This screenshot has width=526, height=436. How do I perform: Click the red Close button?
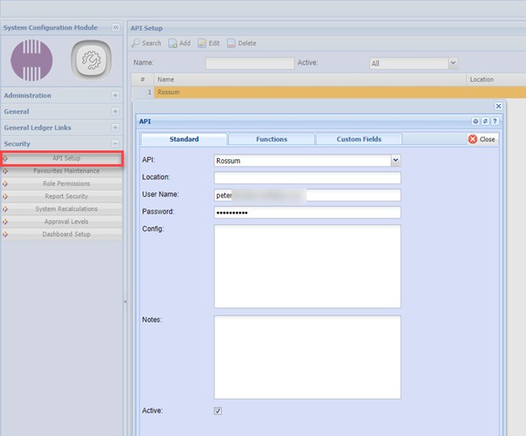tap(482, 139)
